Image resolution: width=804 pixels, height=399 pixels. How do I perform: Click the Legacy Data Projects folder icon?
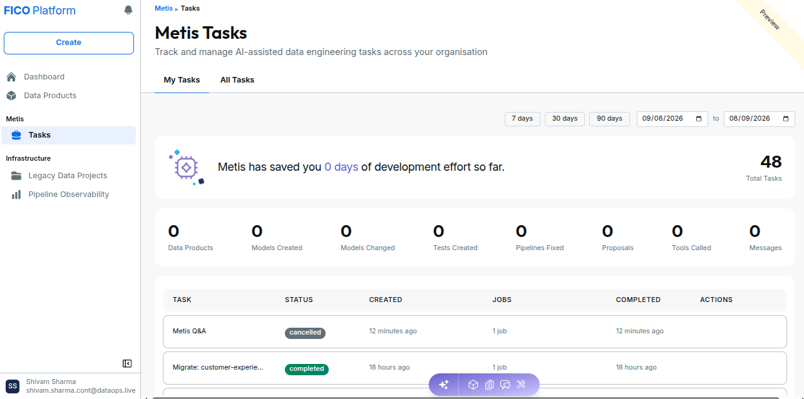pyautogui.click(x=16, y=176)
